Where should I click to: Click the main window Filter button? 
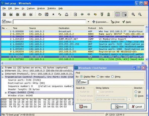[7, 22]
